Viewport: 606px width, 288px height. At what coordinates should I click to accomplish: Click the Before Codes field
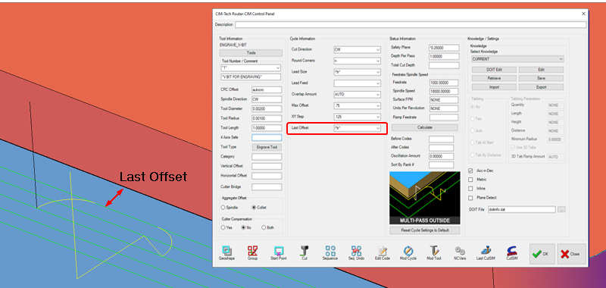pyautogui.click(x=442, y=139)
